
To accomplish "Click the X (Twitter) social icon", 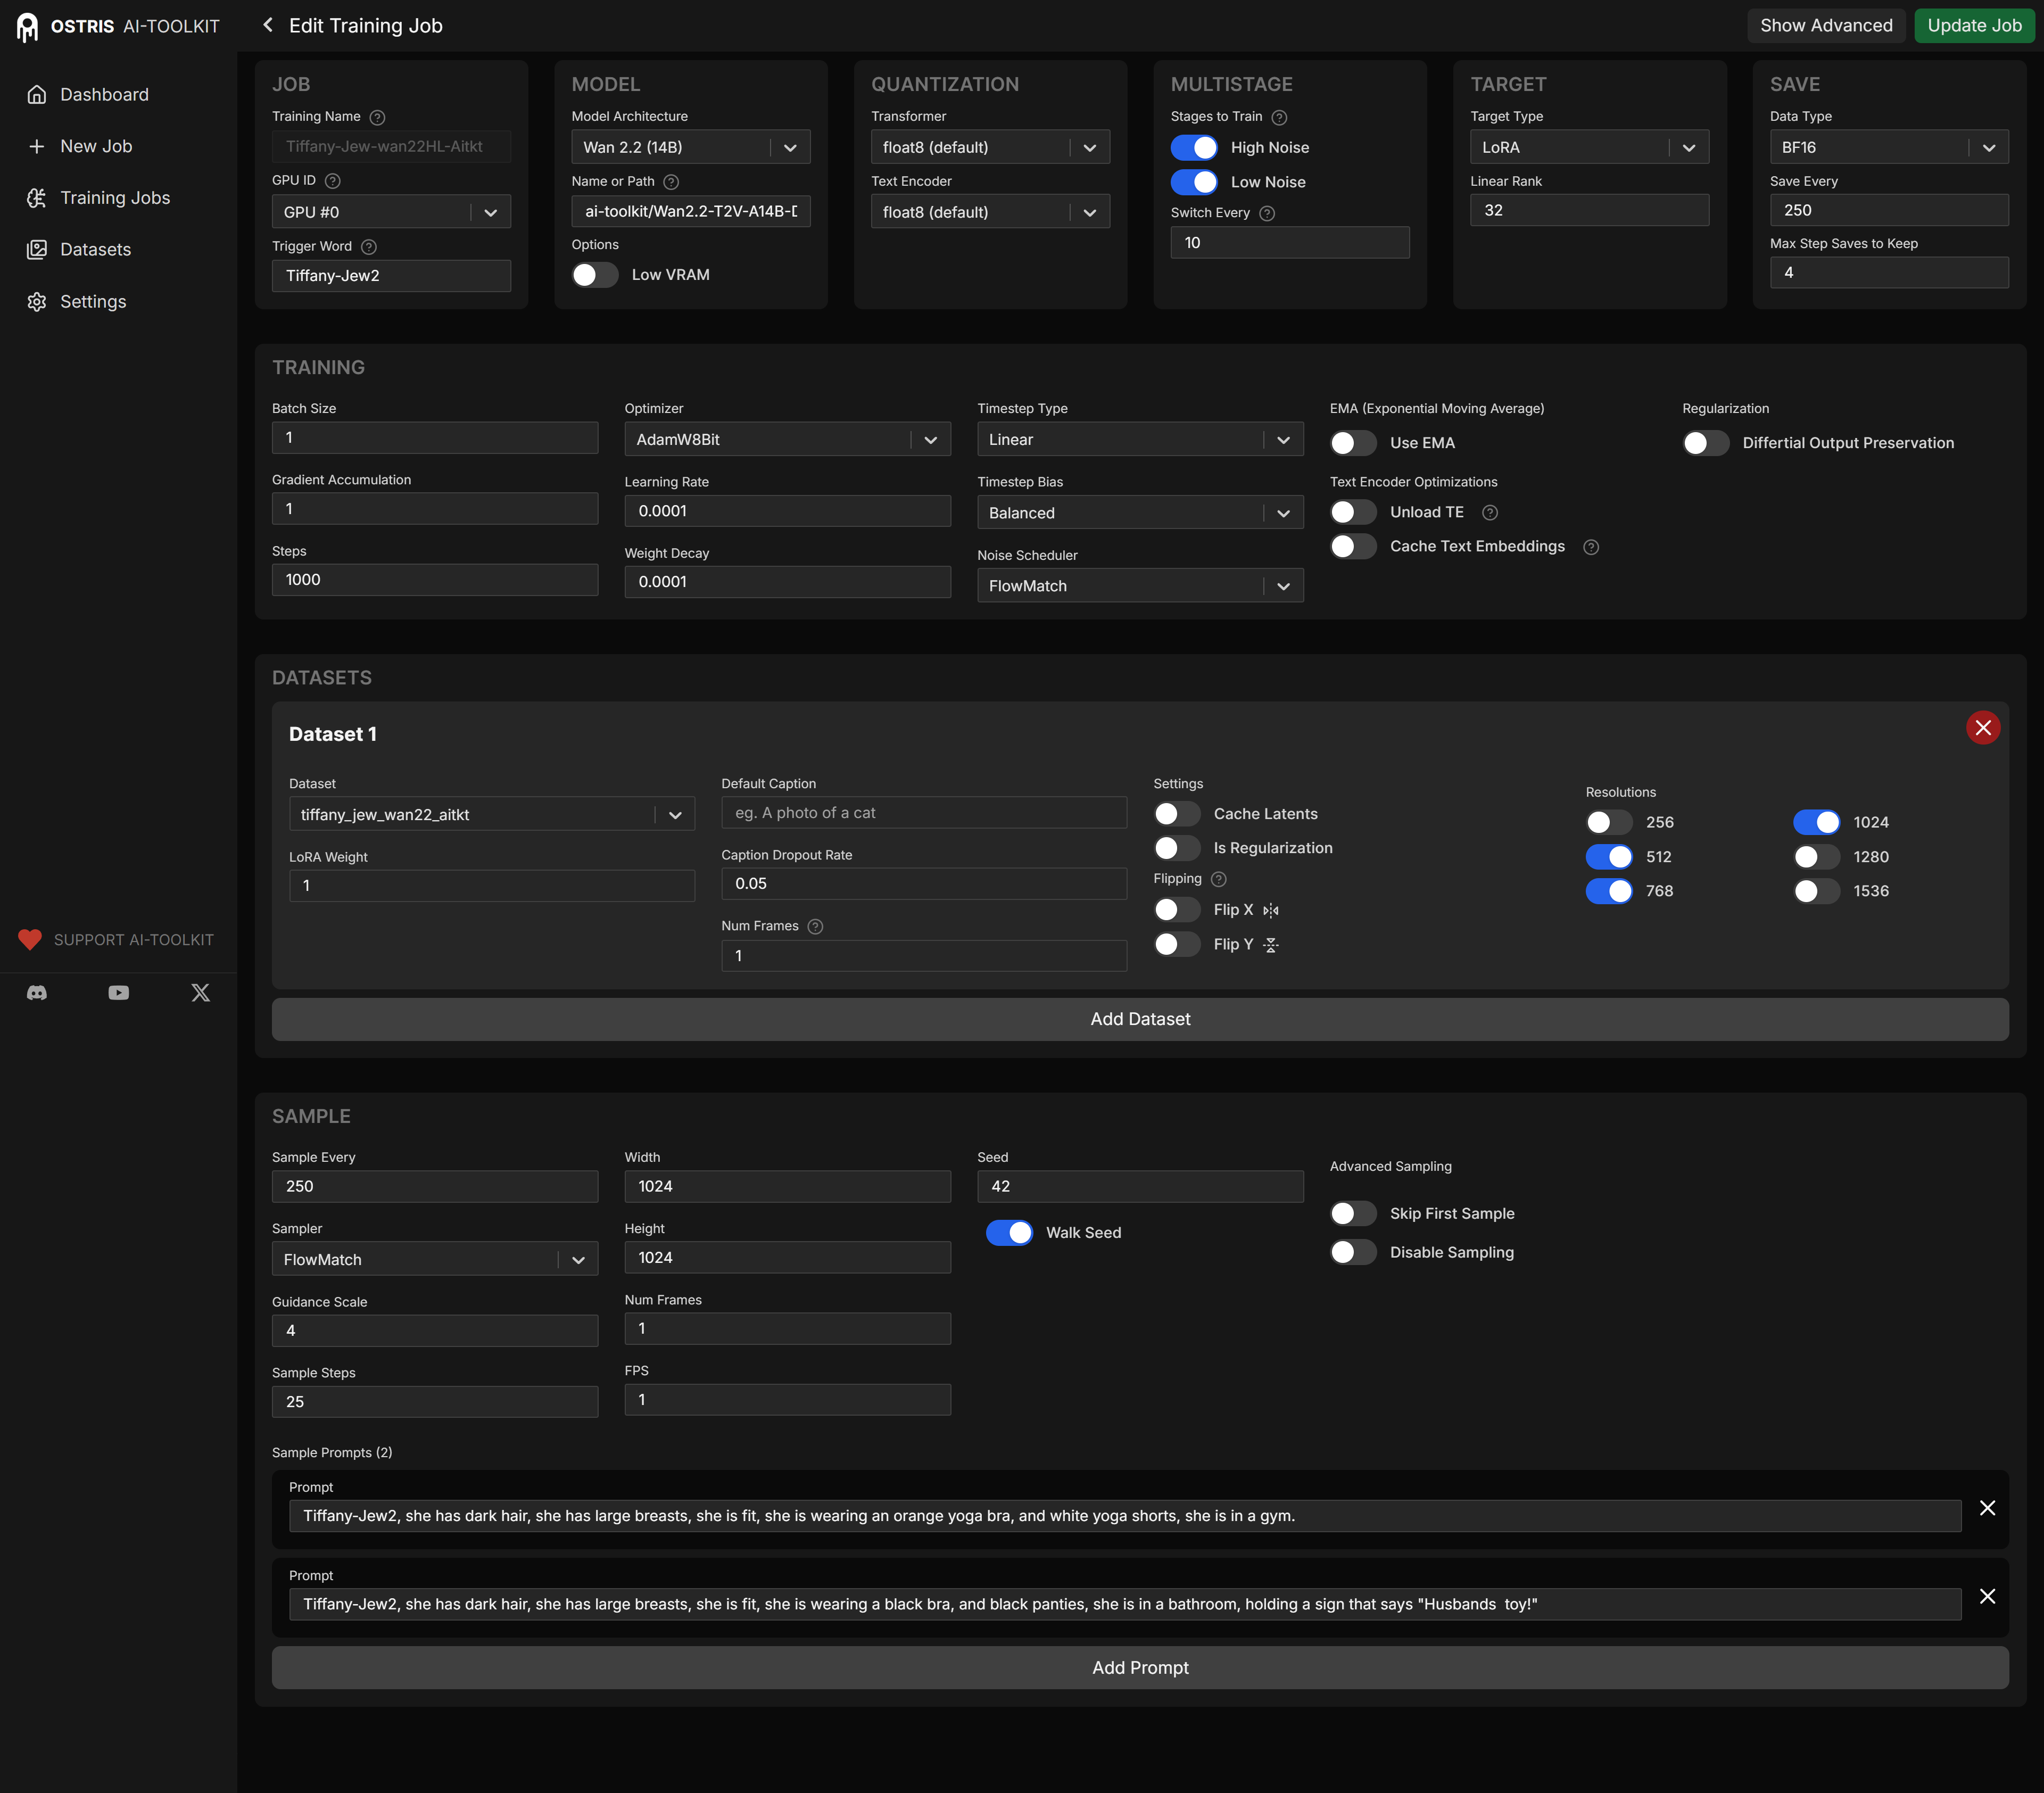I will [201, 993].
